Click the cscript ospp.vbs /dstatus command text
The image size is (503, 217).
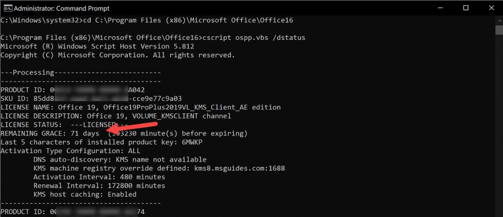click(x=252, y=38)
